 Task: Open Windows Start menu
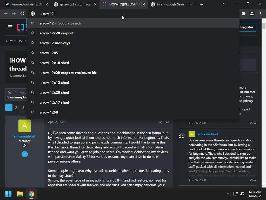[x=8, y=194]
